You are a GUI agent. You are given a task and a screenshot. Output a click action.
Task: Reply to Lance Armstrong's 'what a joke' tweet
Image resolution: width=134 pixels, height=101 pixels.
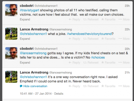coord(74,39)
